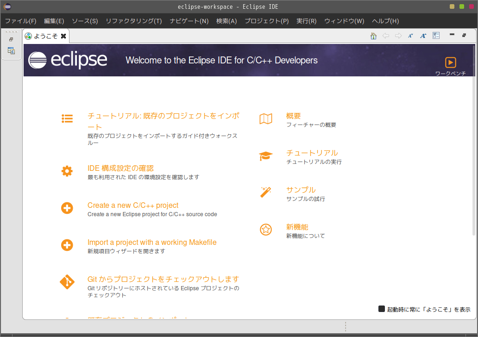Image resolution: width=478 pixels, height=337 pixels.
Task: Open the チュートリアル link on right
Action: (312, 153)
